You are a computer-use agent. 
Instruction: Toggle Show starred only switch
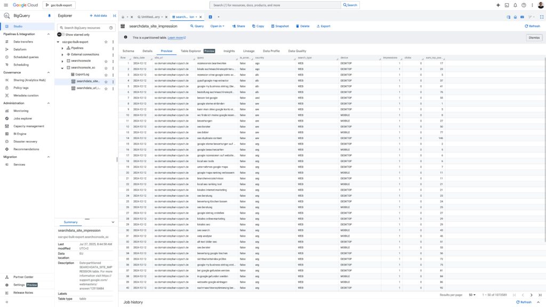coord(61,34)
